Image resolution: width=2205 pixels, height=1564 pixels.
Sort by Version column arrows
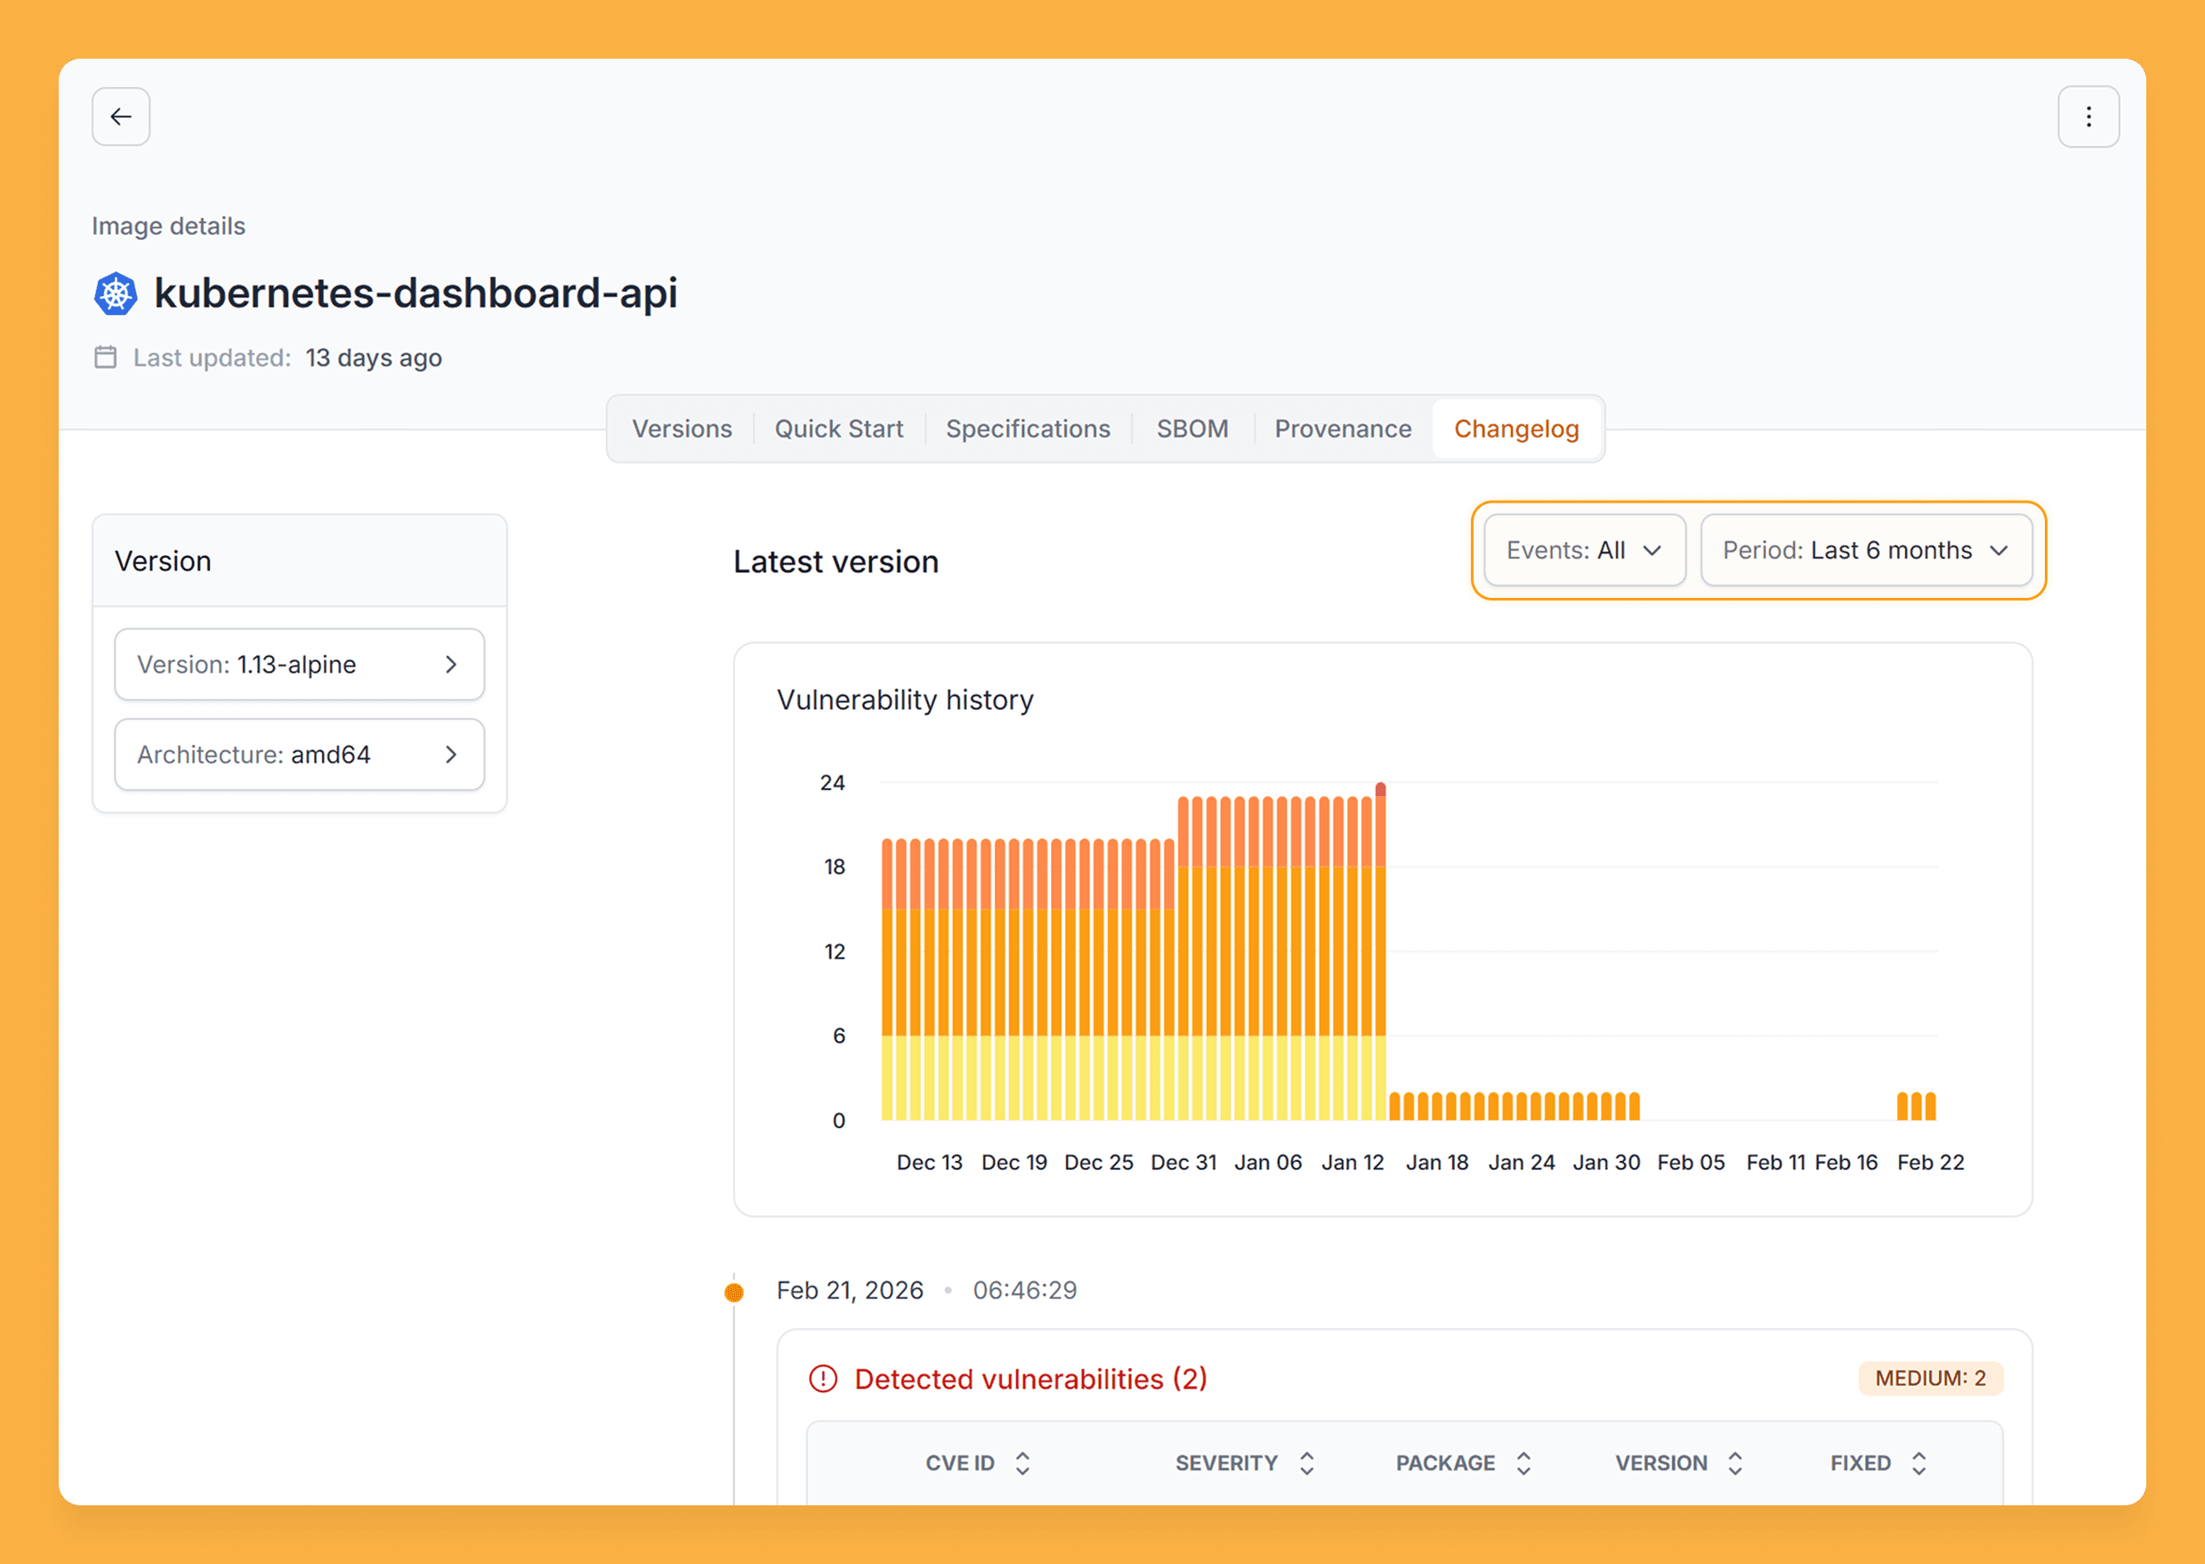click(1735, 1463)
